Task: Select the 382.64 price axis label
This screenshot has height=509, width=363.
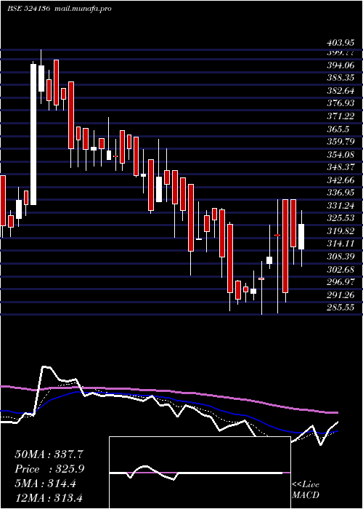Action: tap(340, 91)
